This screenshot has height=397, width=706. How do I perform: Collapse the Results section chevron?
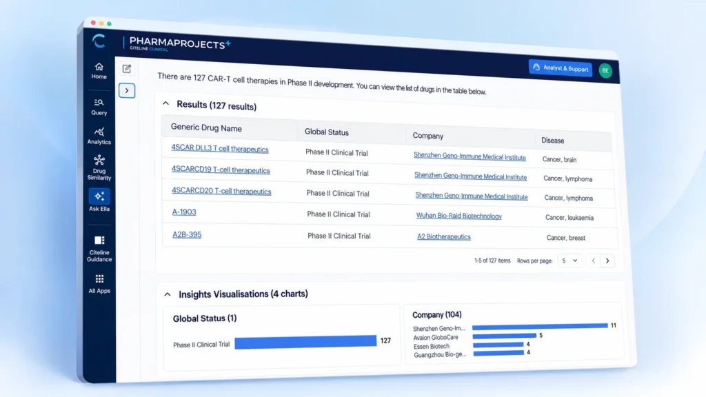[x=165, y=103]
